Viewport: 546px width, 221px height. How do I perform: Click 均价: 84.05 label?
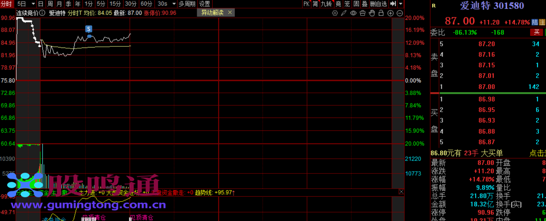[x=98, y=13]
